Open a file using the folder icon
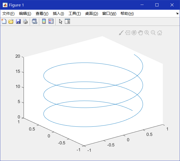Image resolution: width=180 pixels, height=161 pixels. pyautogui.click(x=11, y=22)
